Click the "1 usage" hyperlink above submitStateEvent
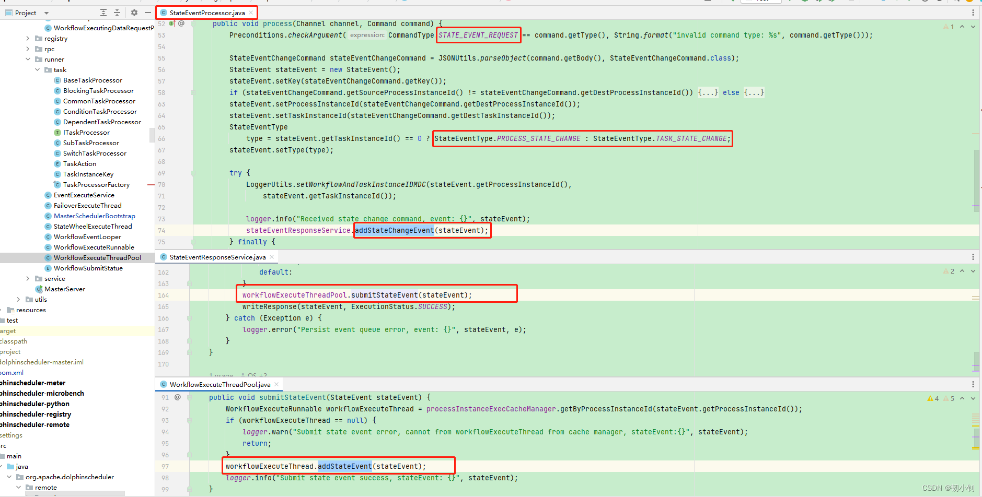Image resolution: width=982 pixels, height=497 pixels. pyautogui.click(x=219, y=375)
